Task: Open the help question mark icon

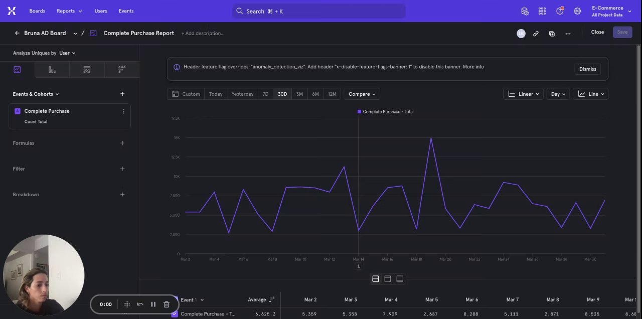Action: [560, 11]
